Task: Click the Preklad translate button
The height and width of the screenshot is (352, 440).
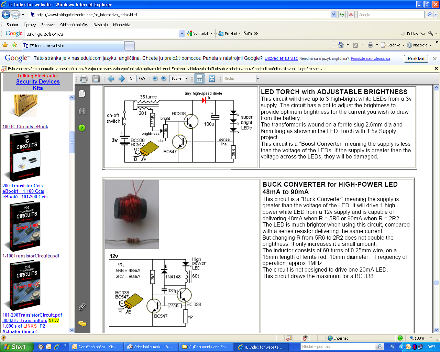Action: (416, 58)
